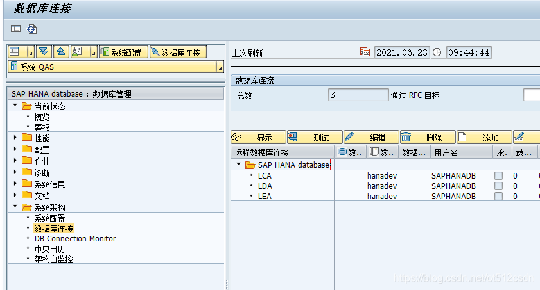Click the 显示 button
Screen dimensions: 540x290
(x=258, y=137)
